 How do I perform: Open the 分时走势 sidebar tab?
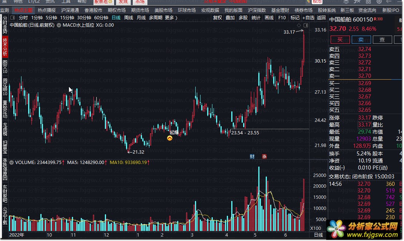pyautogui.click(x=5, y=25)
